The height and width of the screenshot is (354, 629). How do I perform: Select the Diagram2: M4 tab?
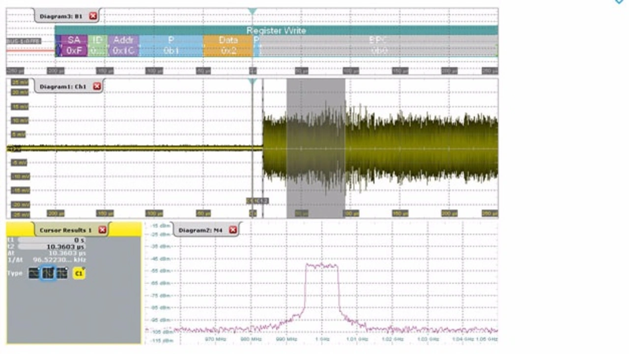pyautogui.click(x=200, y=230)
